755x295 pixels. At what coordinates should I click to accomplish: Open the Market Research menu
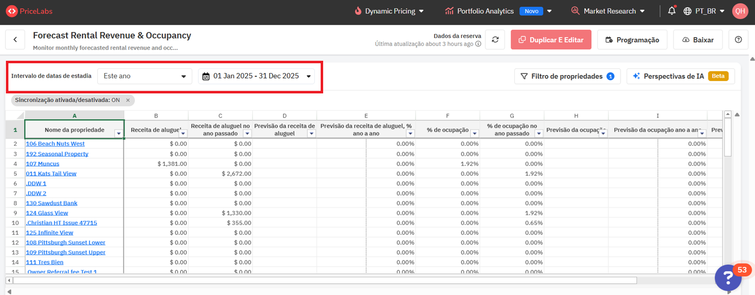pos(608,11)
